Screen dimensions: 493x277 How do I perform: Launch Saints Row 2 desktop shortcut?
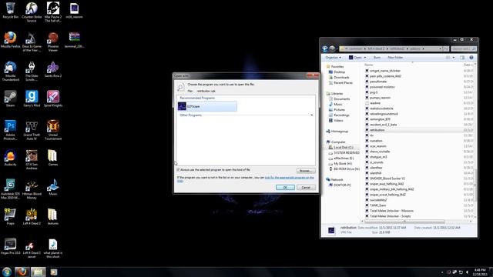(x=53, y=69)
